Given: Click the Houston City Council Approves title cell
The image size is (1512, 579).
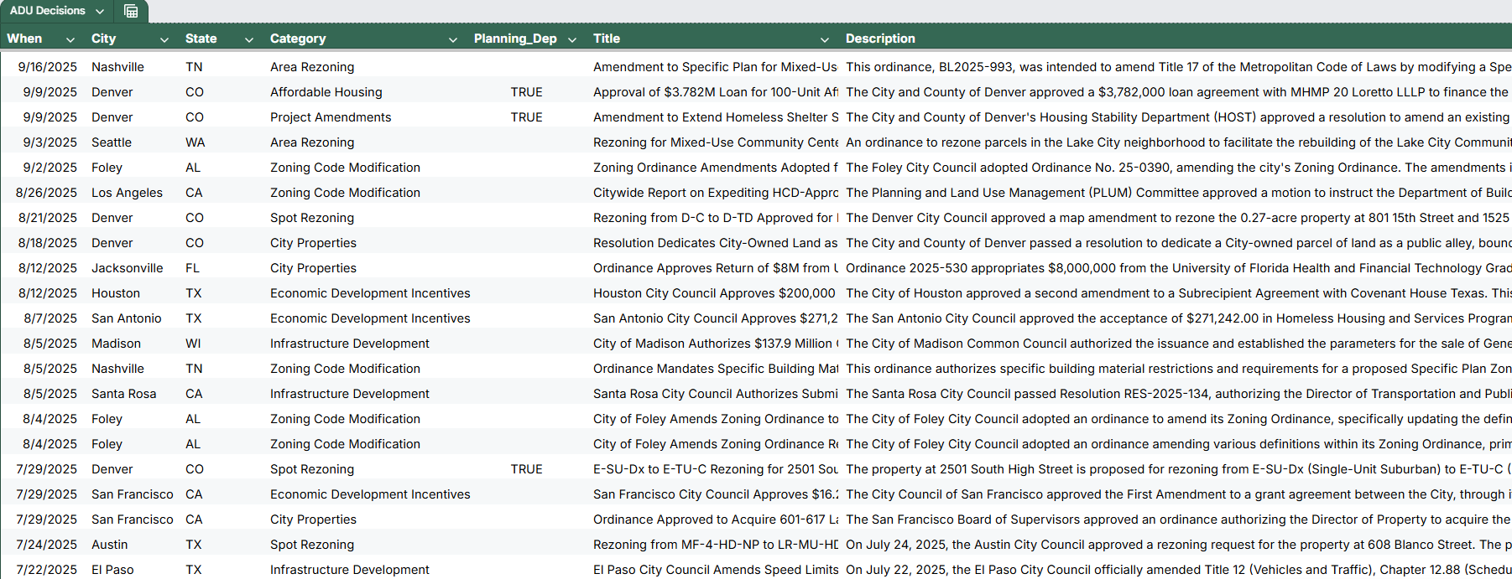Looking at the screenshot, I should coord(714,293).
